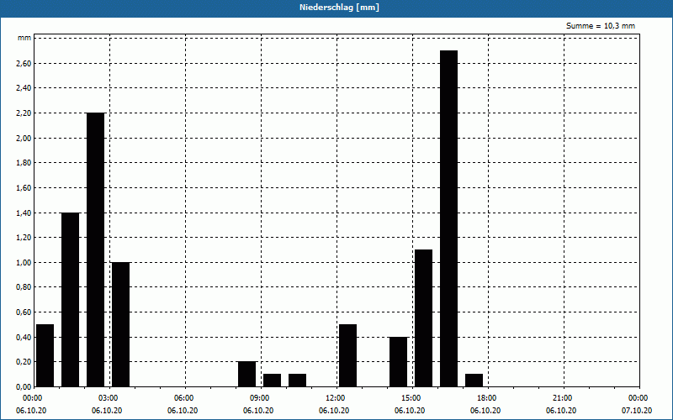Click the 1,20 y-axis value
Image resolution: width=673 pixels, height=420 pixels.
(x=24, y=238)
